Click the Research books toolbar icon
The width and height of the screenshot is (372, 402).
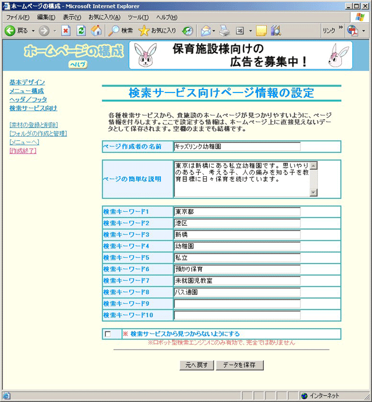(276, 31)
